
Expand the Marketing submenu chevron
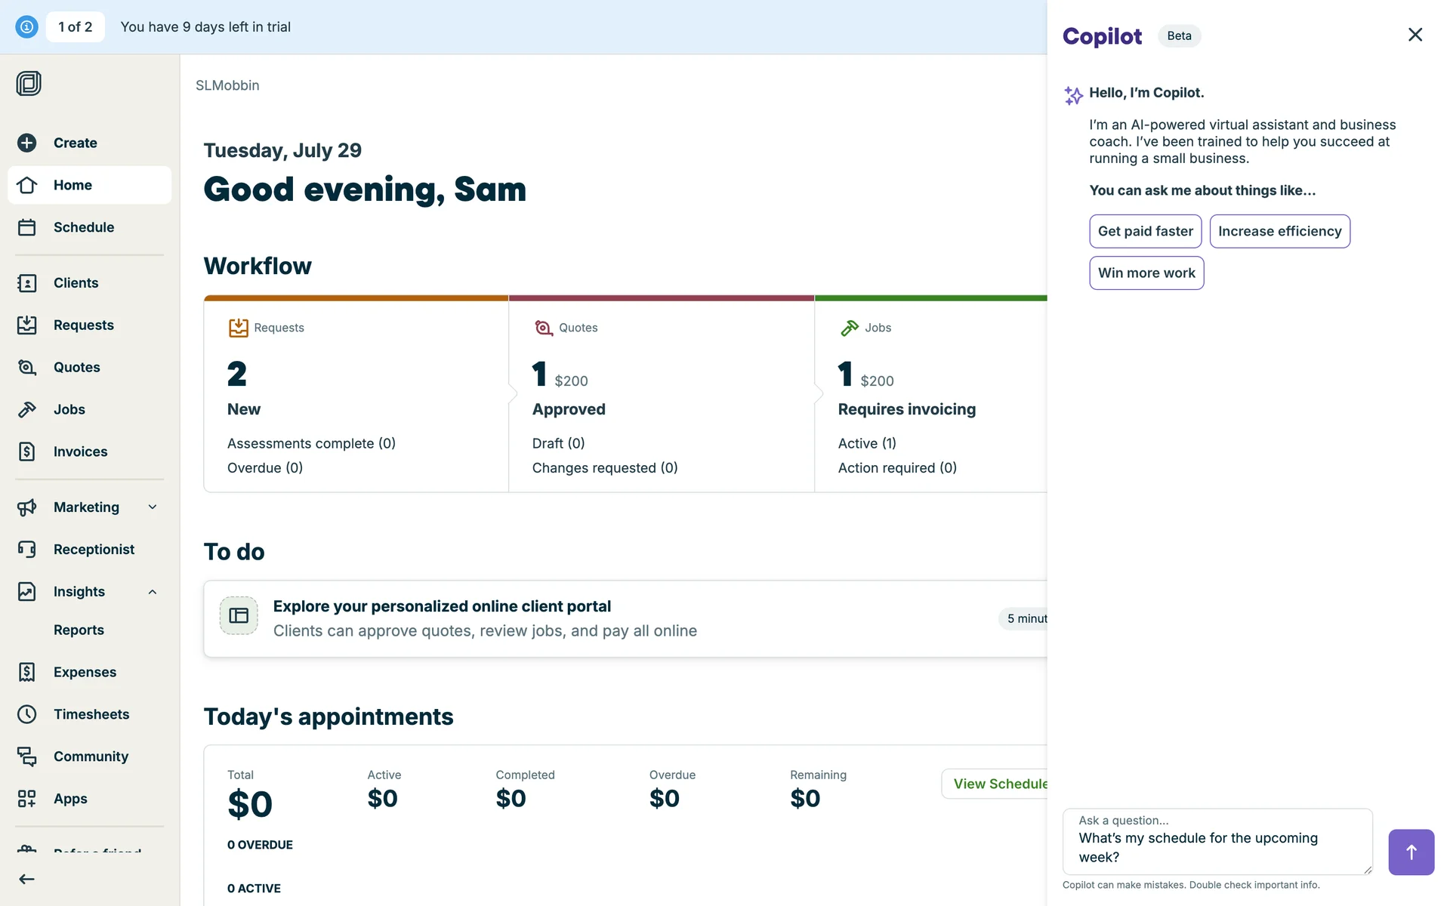click(x=153, y=507)
